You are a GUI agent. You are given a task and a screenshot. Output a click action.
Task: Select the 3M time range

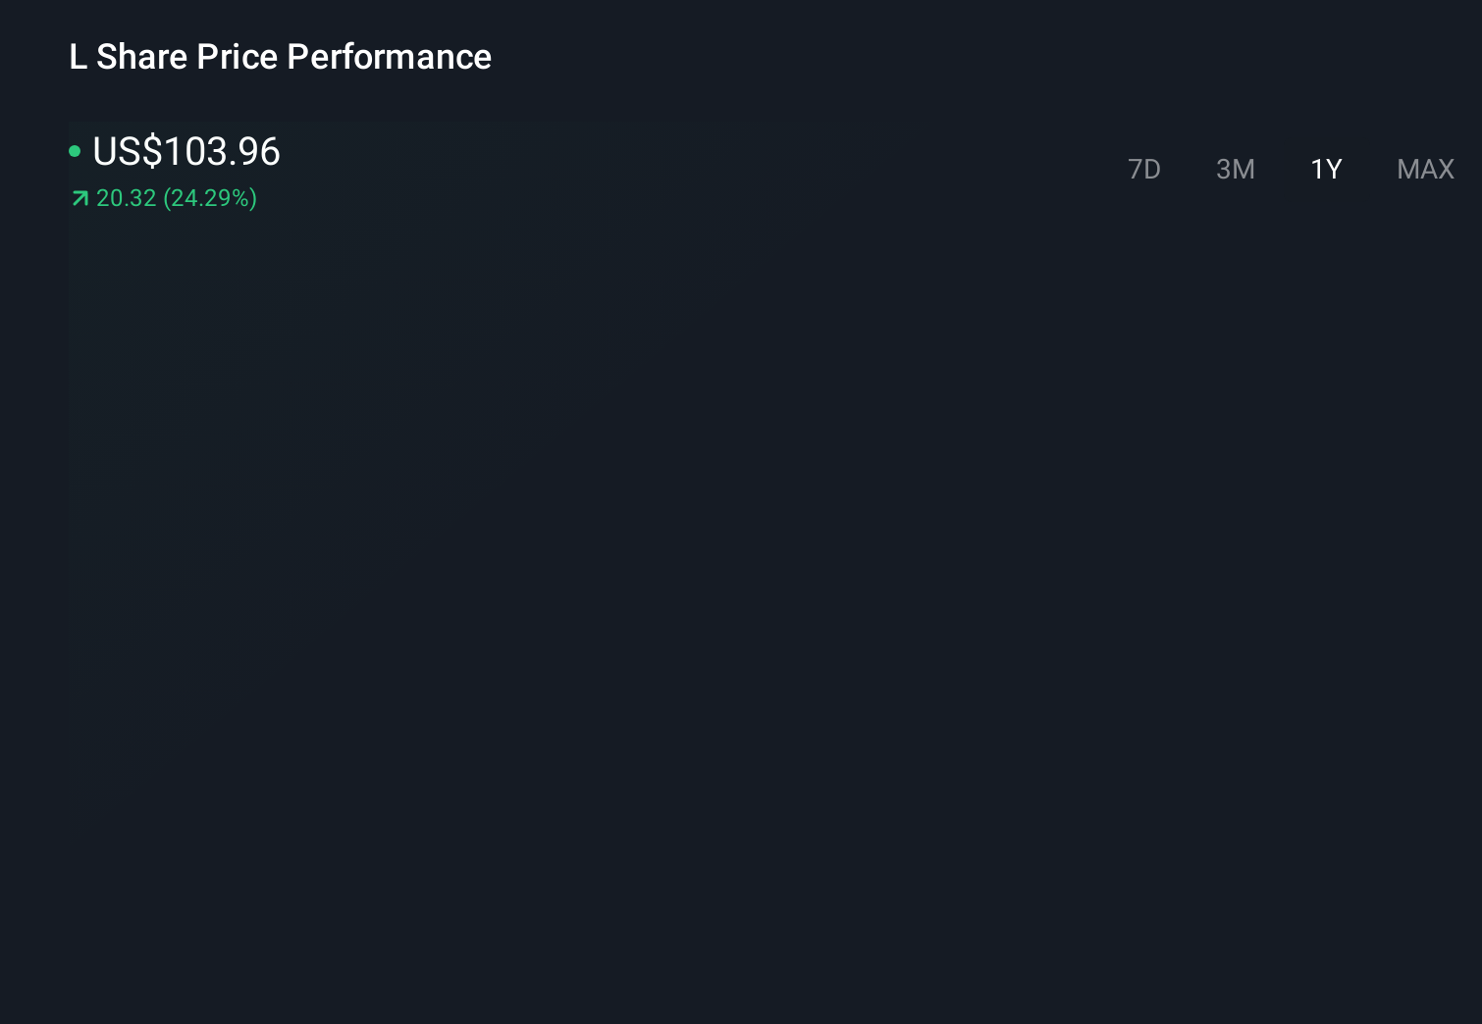1235,170
